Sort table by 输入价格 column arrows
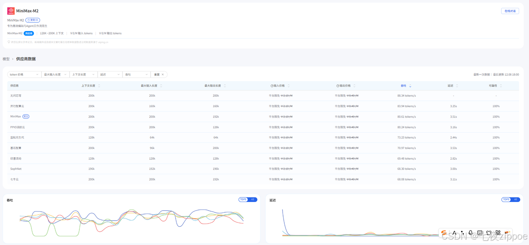The width and height of the screenshot is (529, 245). pyautogui.click(x=288, y=86)
